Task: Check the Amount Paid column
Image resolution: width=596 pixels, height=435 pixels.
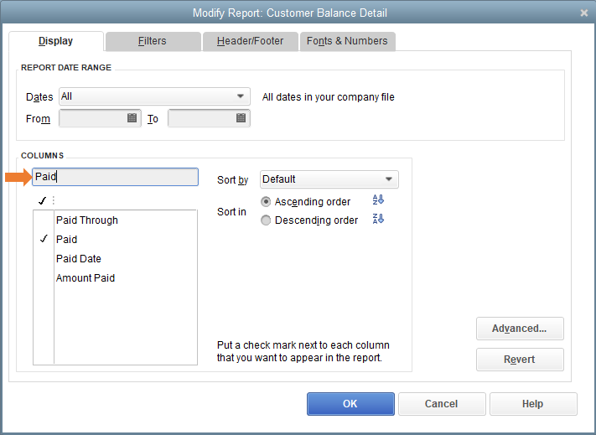Action: tap(44, 278)
